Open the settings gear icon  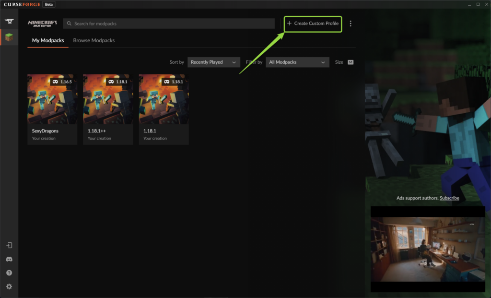coord(9,286)
